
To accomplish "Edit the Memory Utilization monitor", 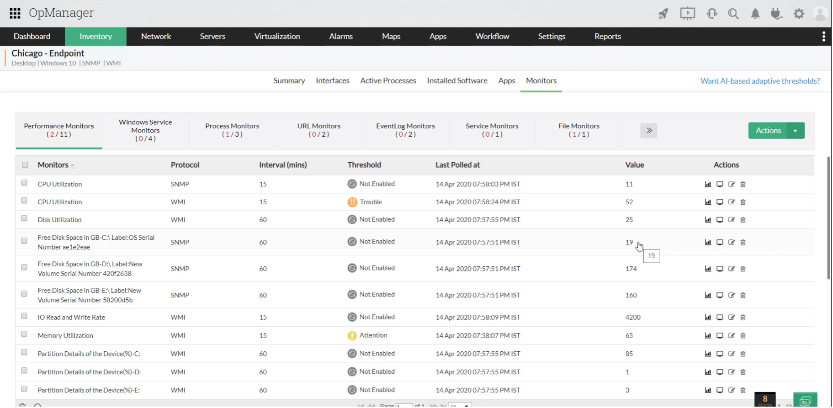I will pyautogui.click(x=732, y=336).
